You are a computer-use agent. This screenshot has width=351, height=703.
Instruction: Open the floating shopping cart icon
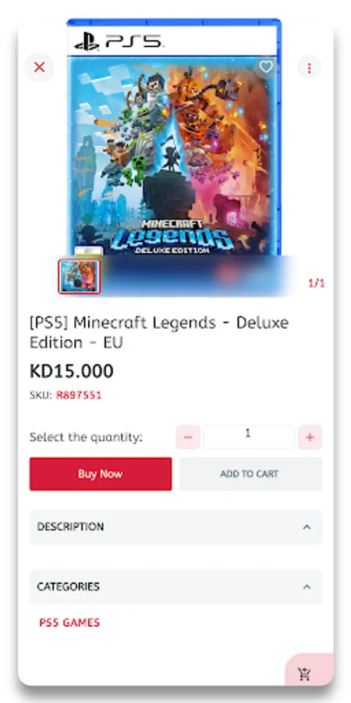(x=305, y=673)
